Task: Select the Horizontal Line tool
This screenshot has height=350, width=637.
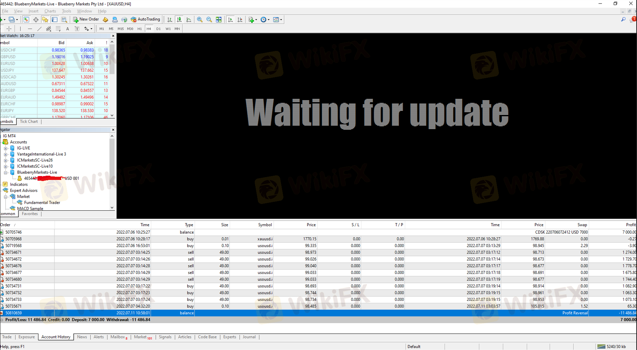Action: click(30, 29)
